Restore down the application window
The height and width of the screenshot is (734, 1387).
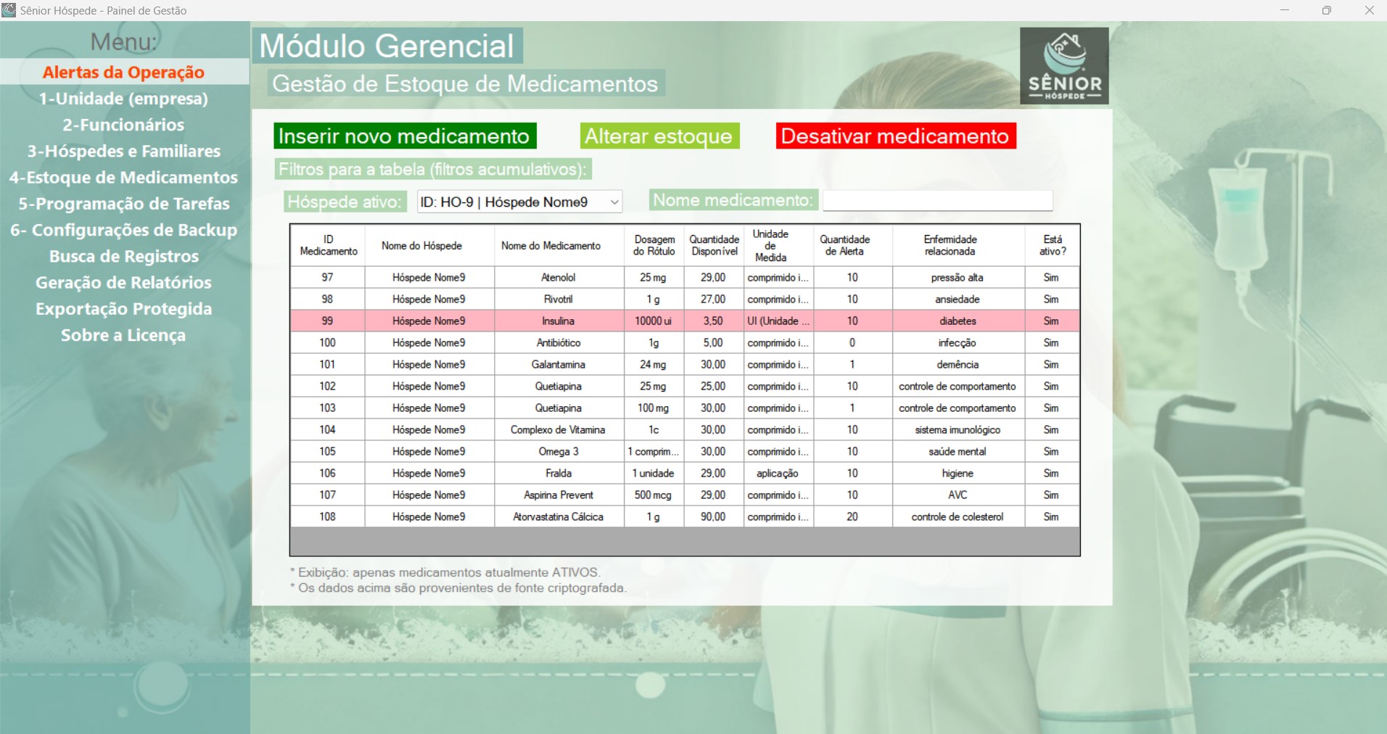pos(1326,10)
